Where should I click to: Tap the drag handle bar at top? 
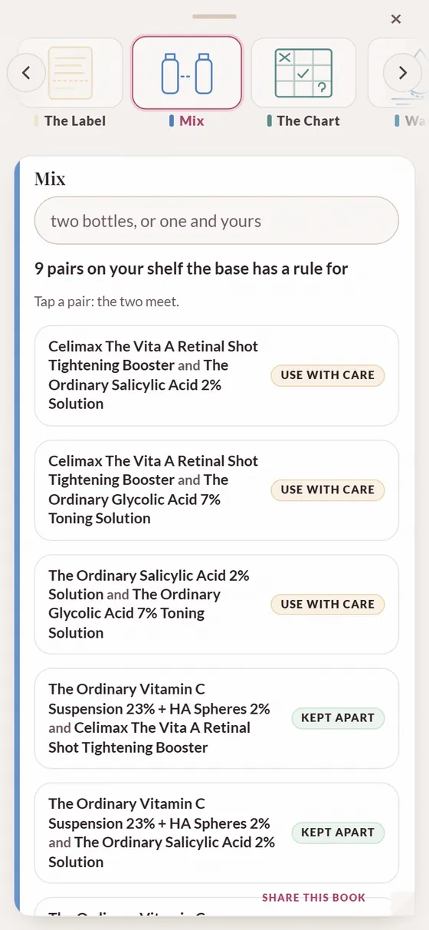pos(215,16)
